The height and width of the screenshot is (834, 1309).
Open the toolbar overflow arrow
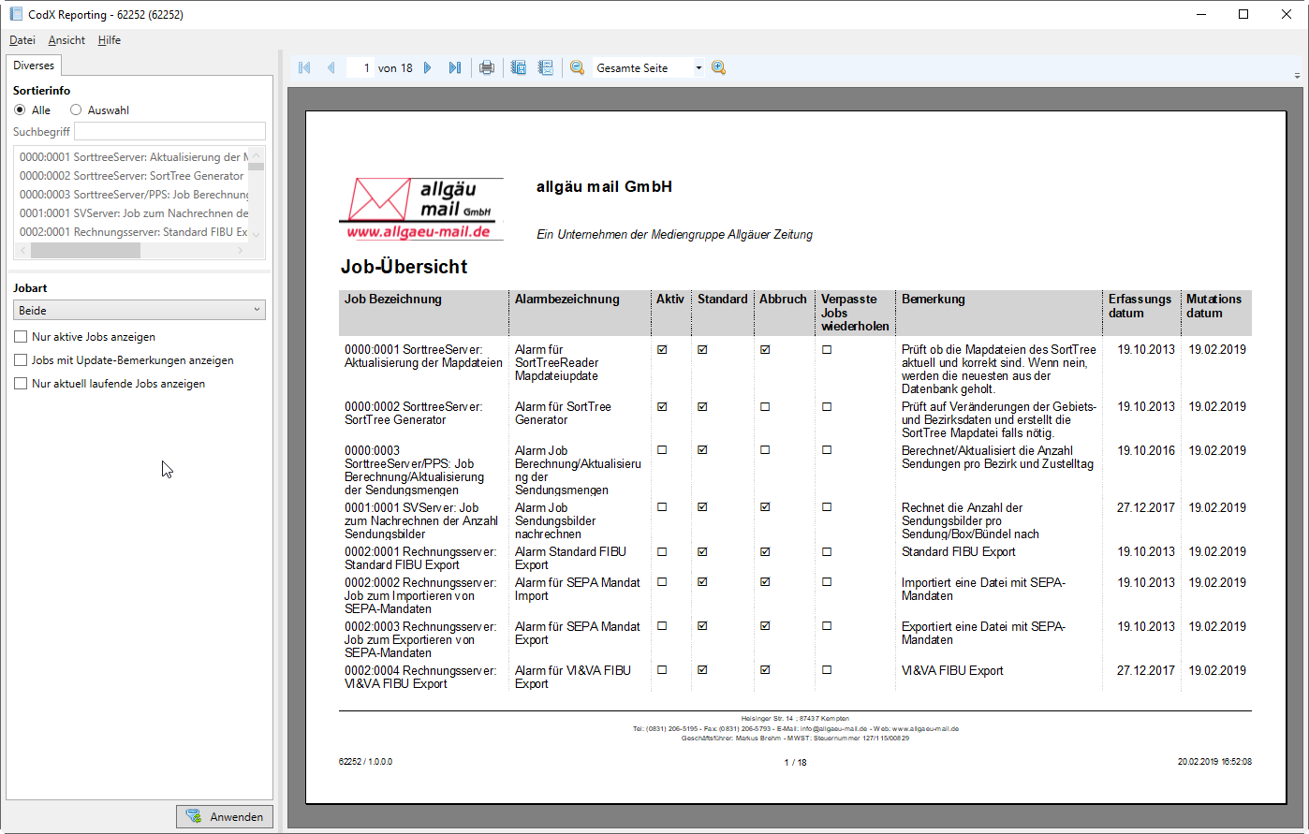(x=1297, y=75)
